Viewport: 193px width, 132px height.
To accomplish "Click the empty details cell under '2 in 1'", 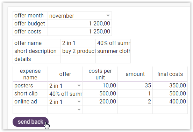I will [78, 59].
